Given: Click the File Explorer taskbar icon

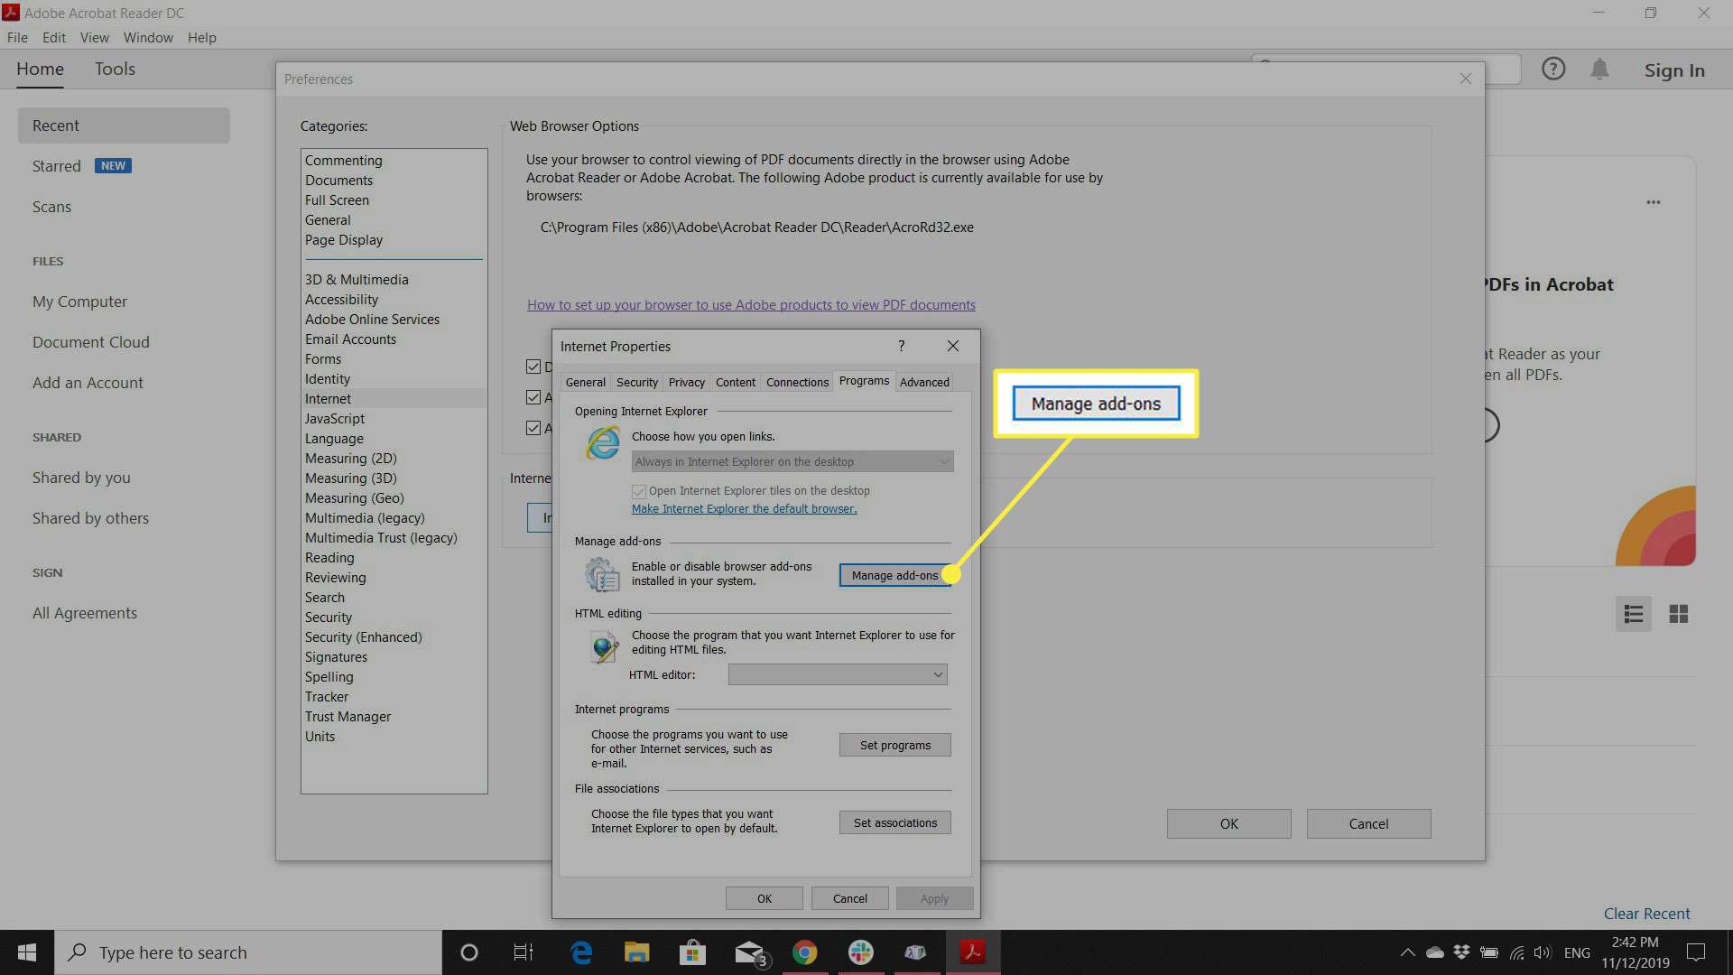Looking at the screenshot, I should (636, 952).
